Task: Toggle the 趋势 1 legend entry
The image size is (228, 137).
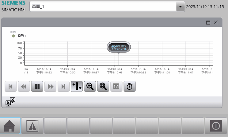Action: click(x=19, y=36)
